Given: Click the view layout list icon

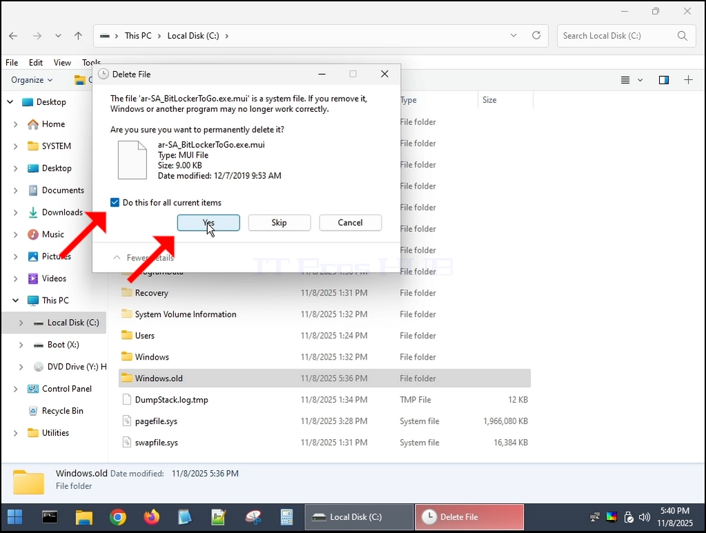Looking at the screenshot, I should click(x=625, y=80).
